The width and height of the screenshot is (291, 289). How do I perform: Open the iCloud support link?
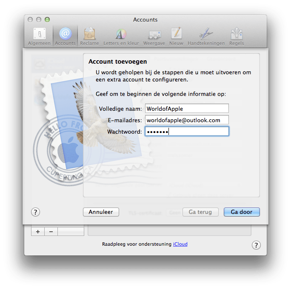click(180, 244)
